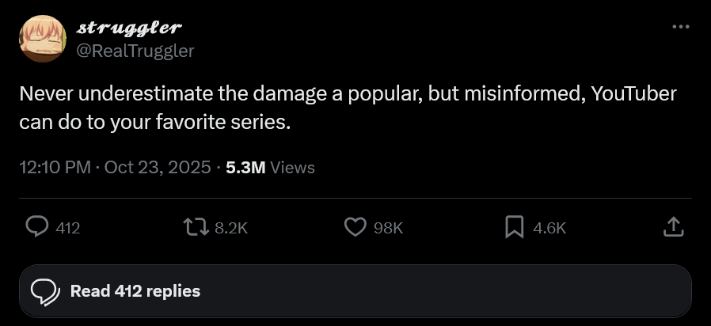Click the chat bubble icon beside Read replies
The height and width of the screenshot is (326, 711).
[x=44, y=291]
